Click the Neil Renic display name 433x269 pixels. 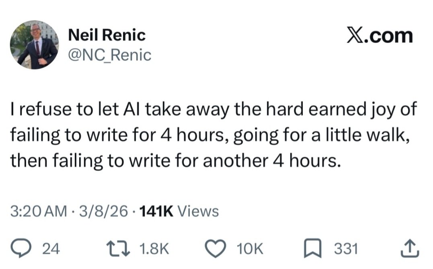[x=107, y=35]
